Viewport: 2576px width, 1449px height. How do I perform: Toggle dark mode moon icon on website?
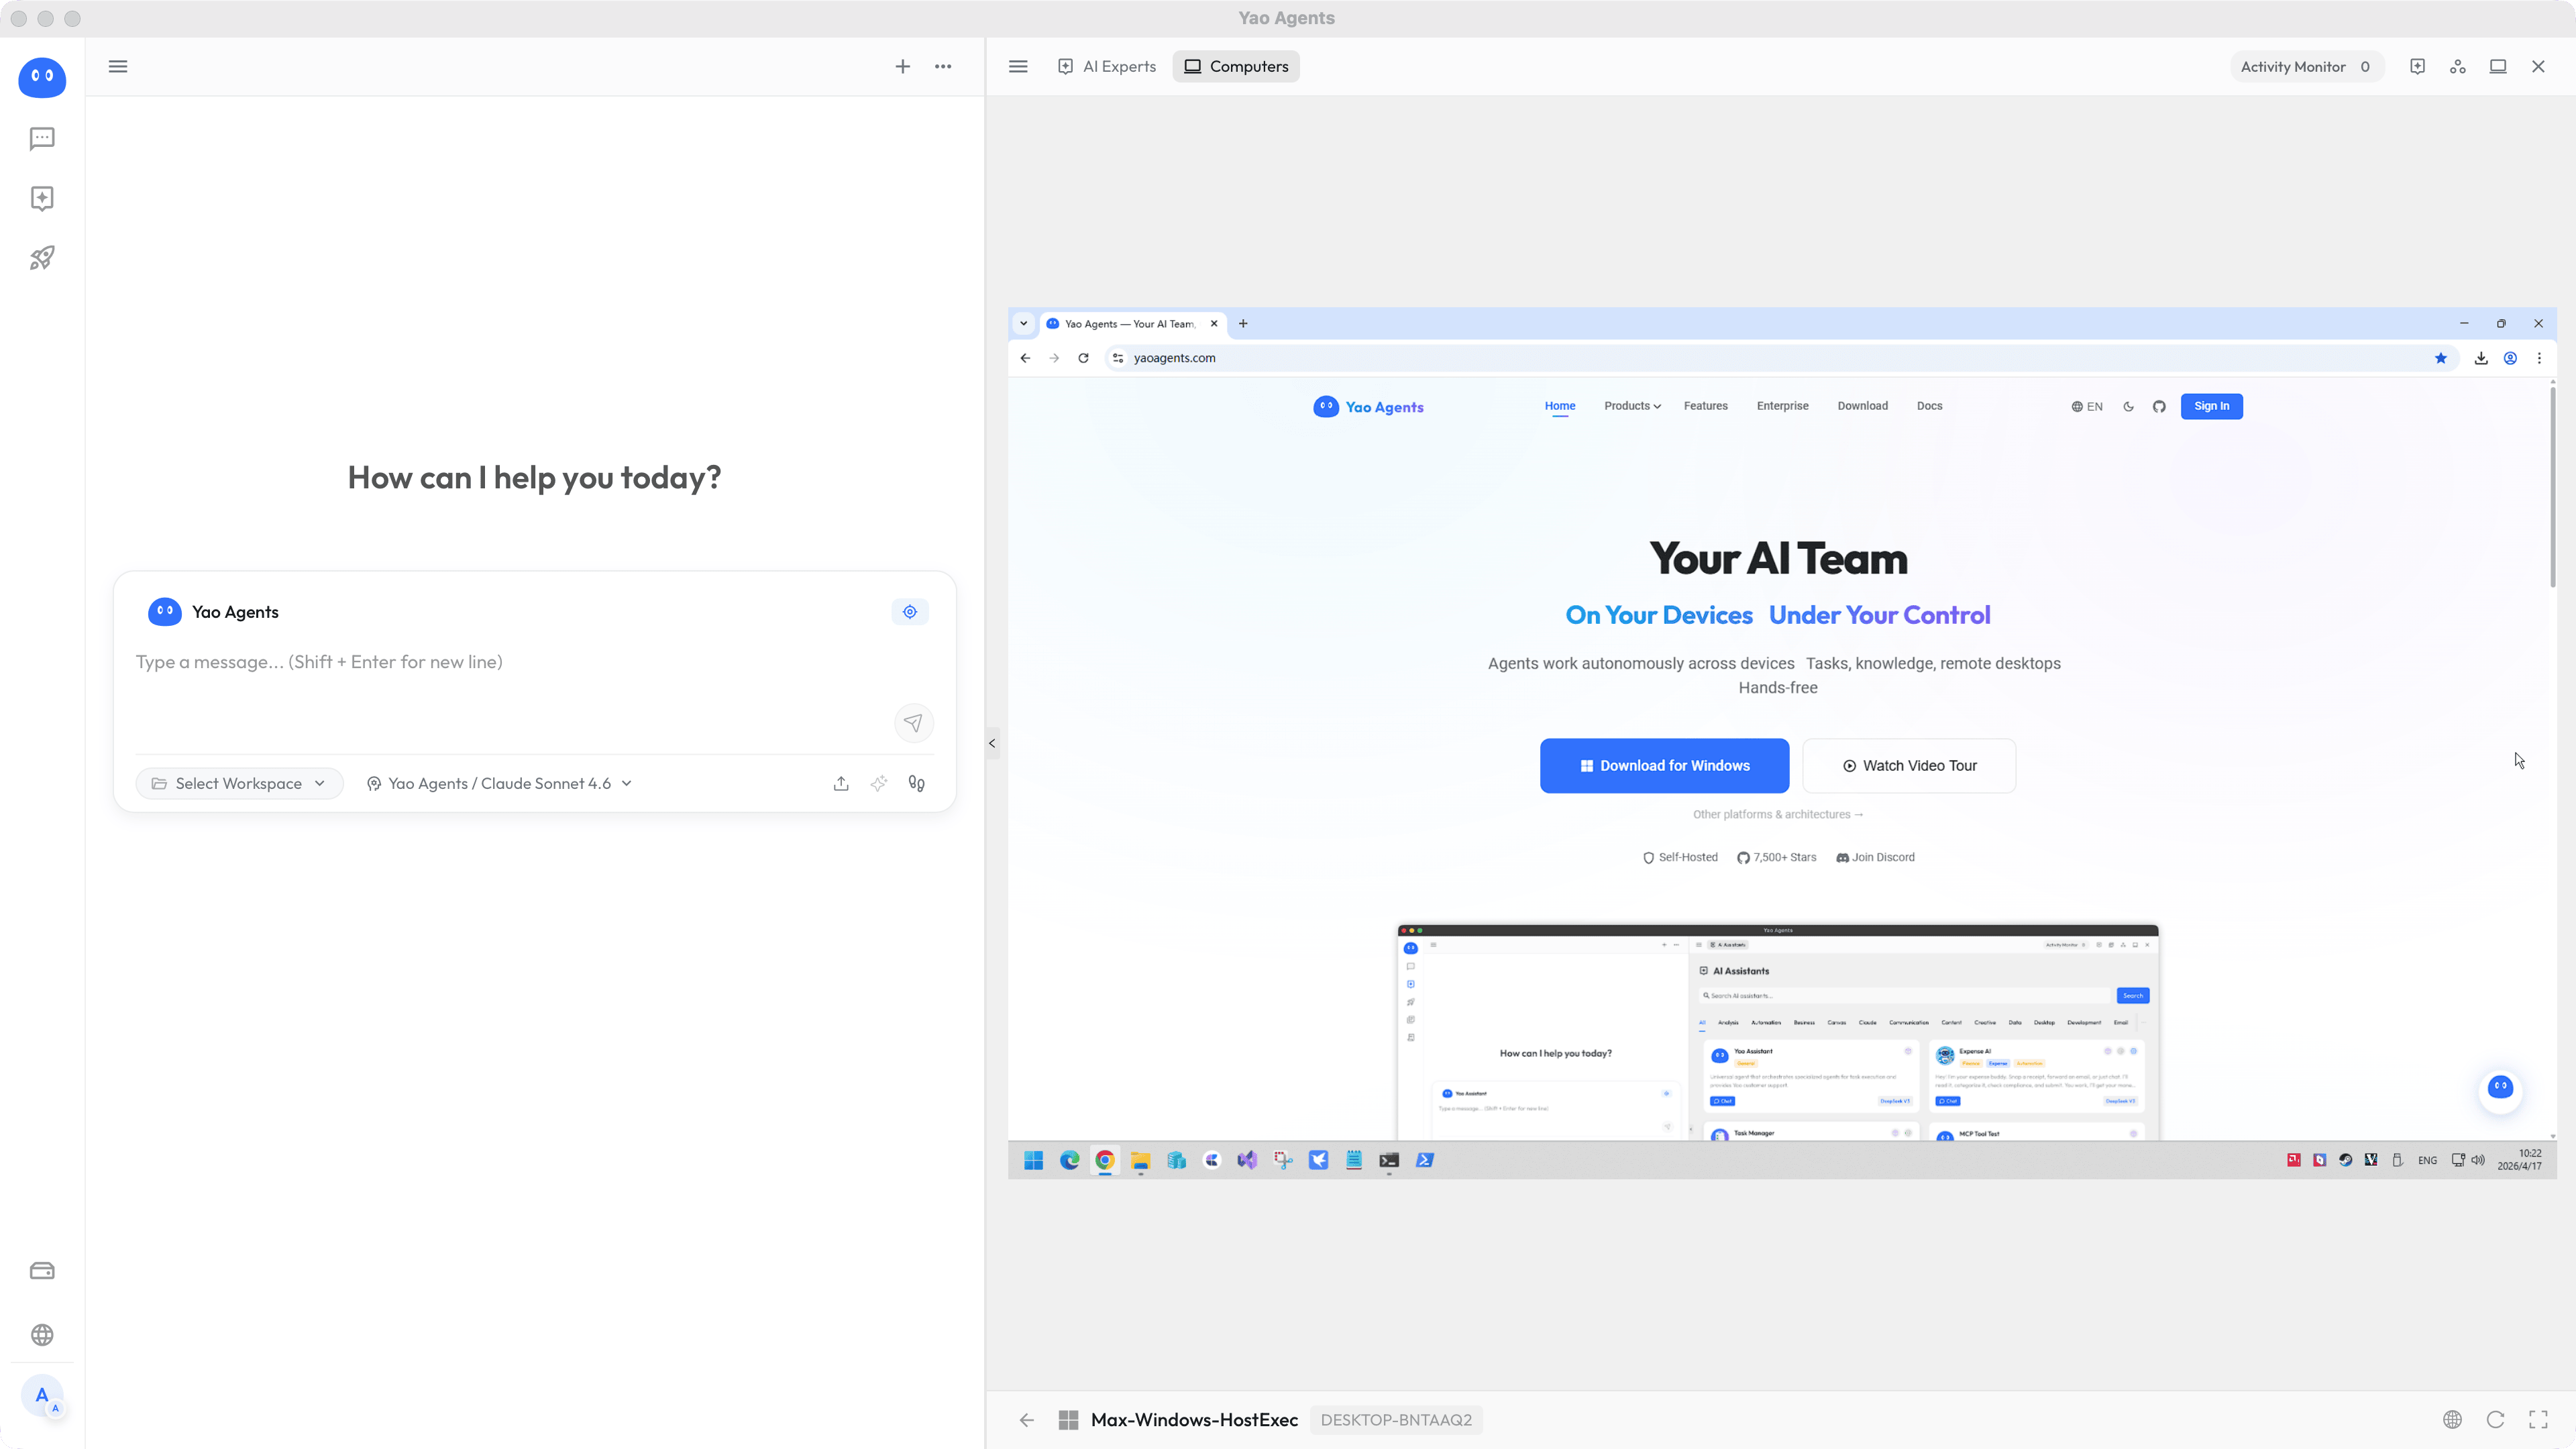[x=2128, y=407]
